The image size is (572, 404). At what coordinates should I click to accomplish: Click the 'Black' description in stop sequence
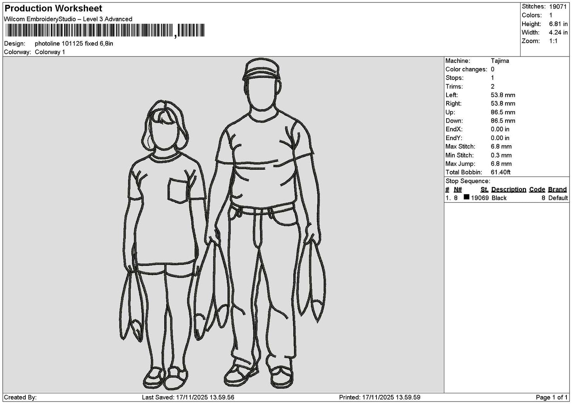(x=499, y=198)
